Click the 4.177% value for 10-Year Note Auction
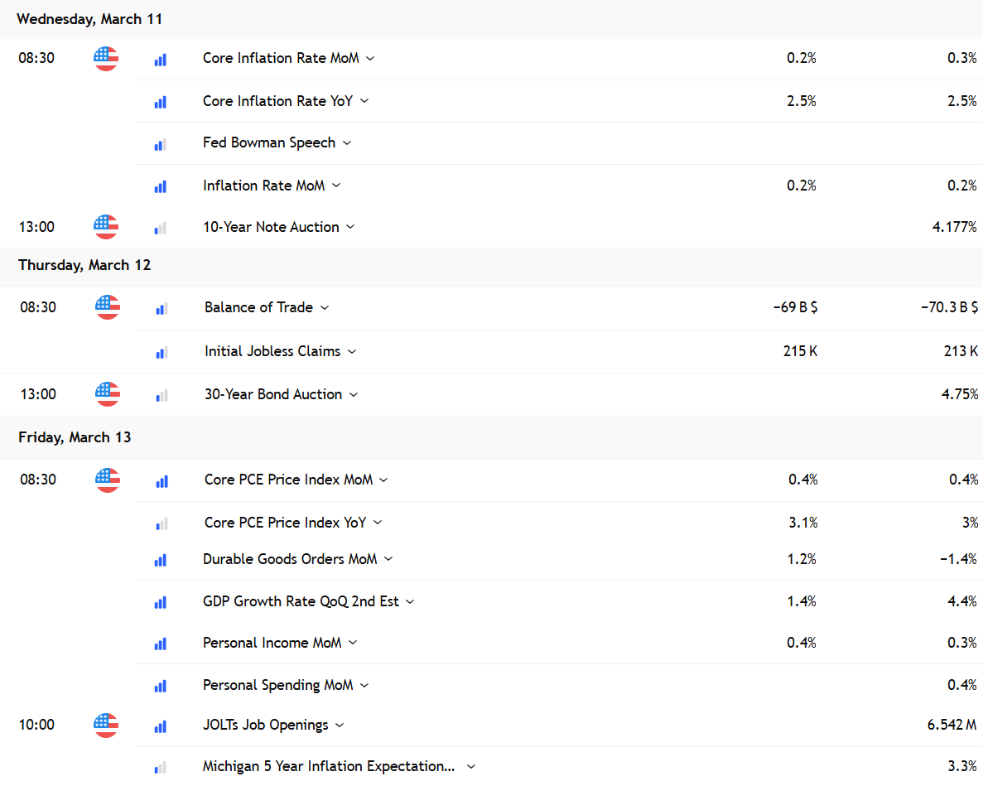The image size is (983, 786). (x=954, y=227)
